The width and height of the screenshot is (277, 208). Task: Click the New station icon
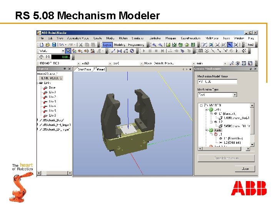point(42,45)
